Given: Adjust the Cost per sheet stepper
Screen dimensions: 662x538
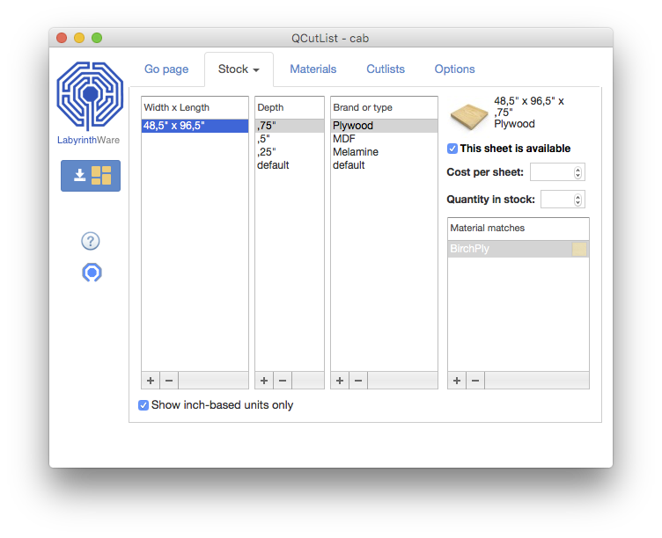Looking at the screenshot, I should click(577, 172).
